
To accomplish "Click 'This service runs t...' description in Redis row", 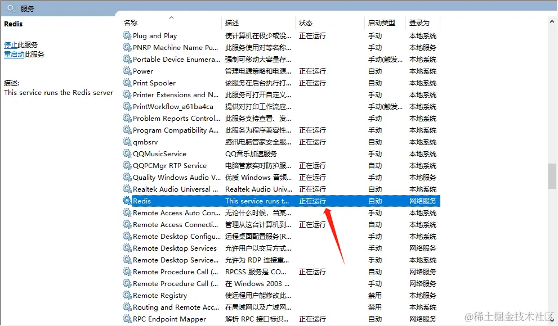I will 257,201.
